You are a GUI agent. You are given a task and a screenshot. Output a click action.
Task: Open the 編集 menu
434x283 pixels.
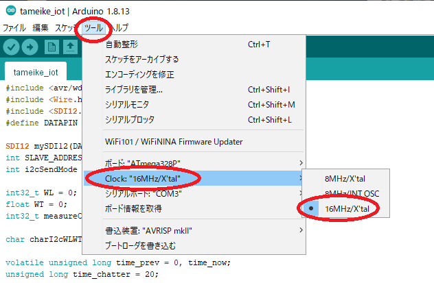41,28
